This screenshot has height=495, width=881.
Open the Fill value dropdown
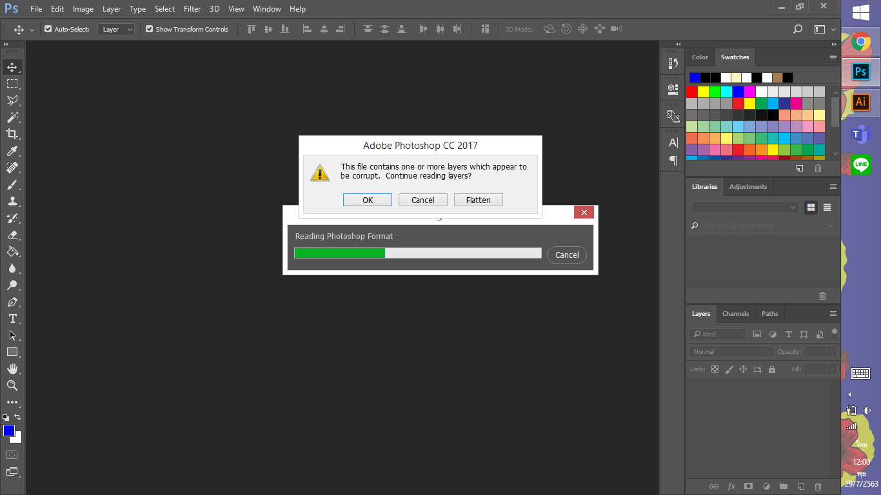coord(832,369)
